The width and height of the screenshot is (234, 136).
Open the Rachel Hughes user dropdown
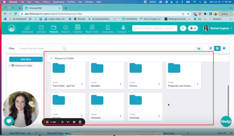coord(218,28)
